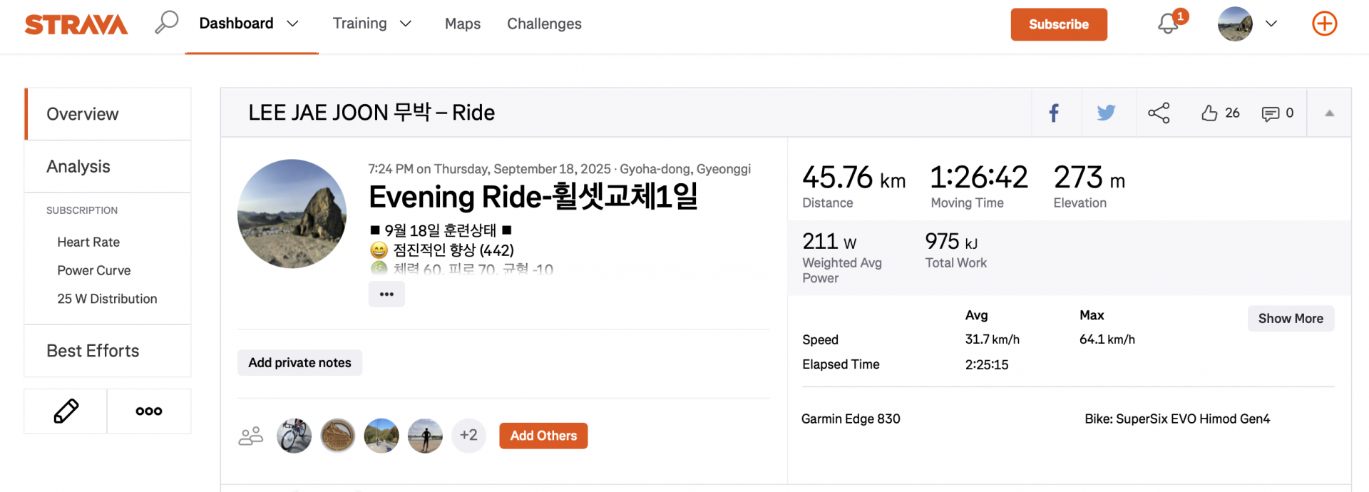
Task: Share the ride on Facebook
Action: click(x=1054, y=113)
